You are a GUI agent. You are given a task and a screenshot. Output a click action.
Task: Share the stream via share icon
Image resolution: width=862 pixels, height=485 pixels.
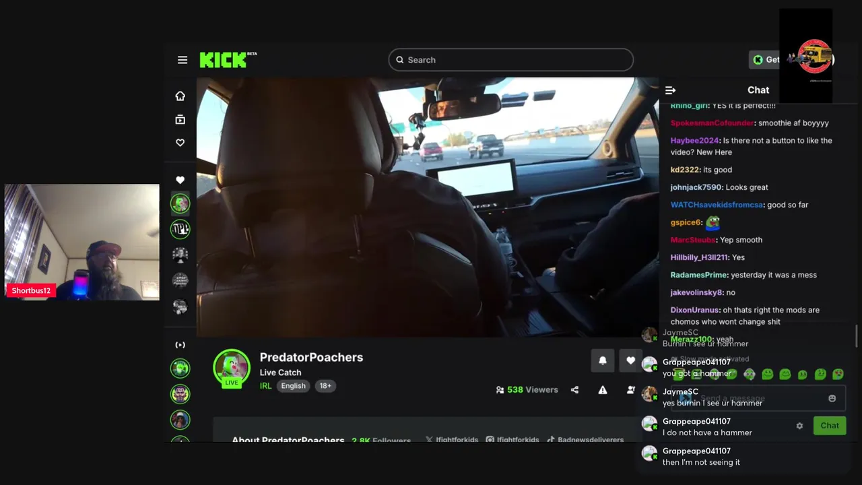point(574,389)
